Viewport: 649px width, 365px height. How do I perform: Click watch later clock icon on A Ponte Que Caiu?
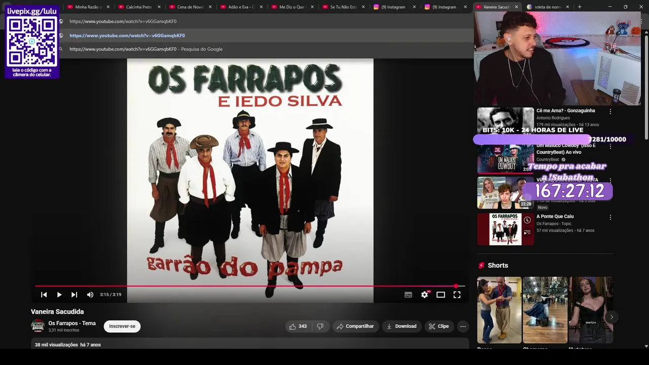[527, 220]
